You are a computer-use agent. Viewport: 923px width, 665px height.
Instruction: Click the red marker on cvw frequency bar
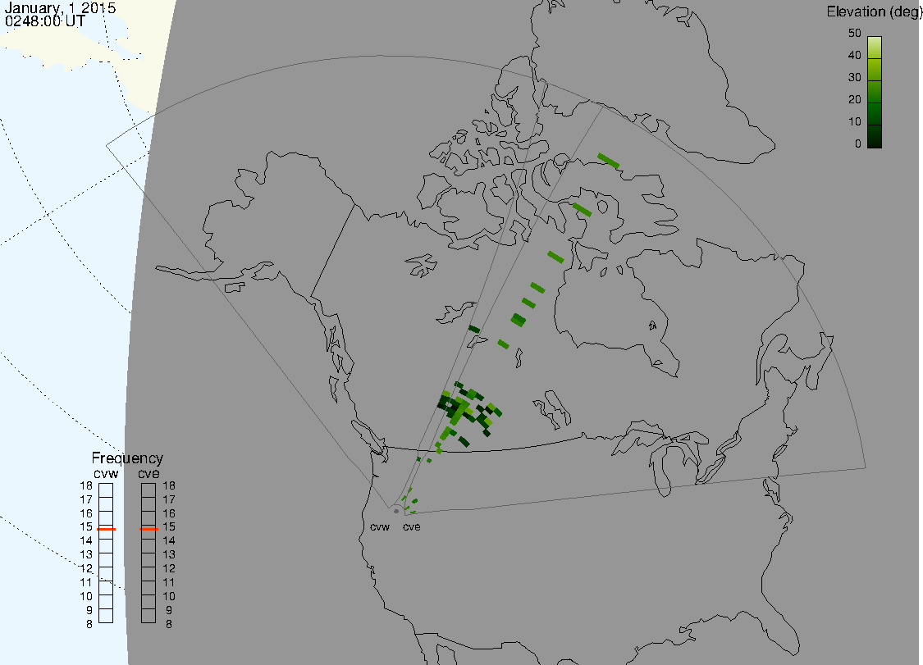106,530
